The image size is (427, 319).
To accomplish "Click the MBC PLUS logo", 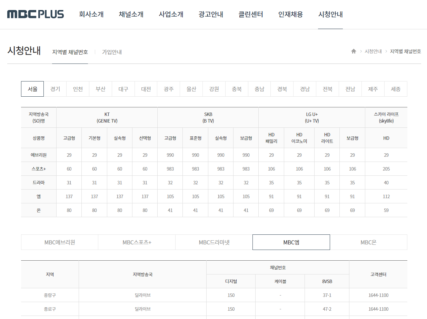I will [x=36, y=14].
